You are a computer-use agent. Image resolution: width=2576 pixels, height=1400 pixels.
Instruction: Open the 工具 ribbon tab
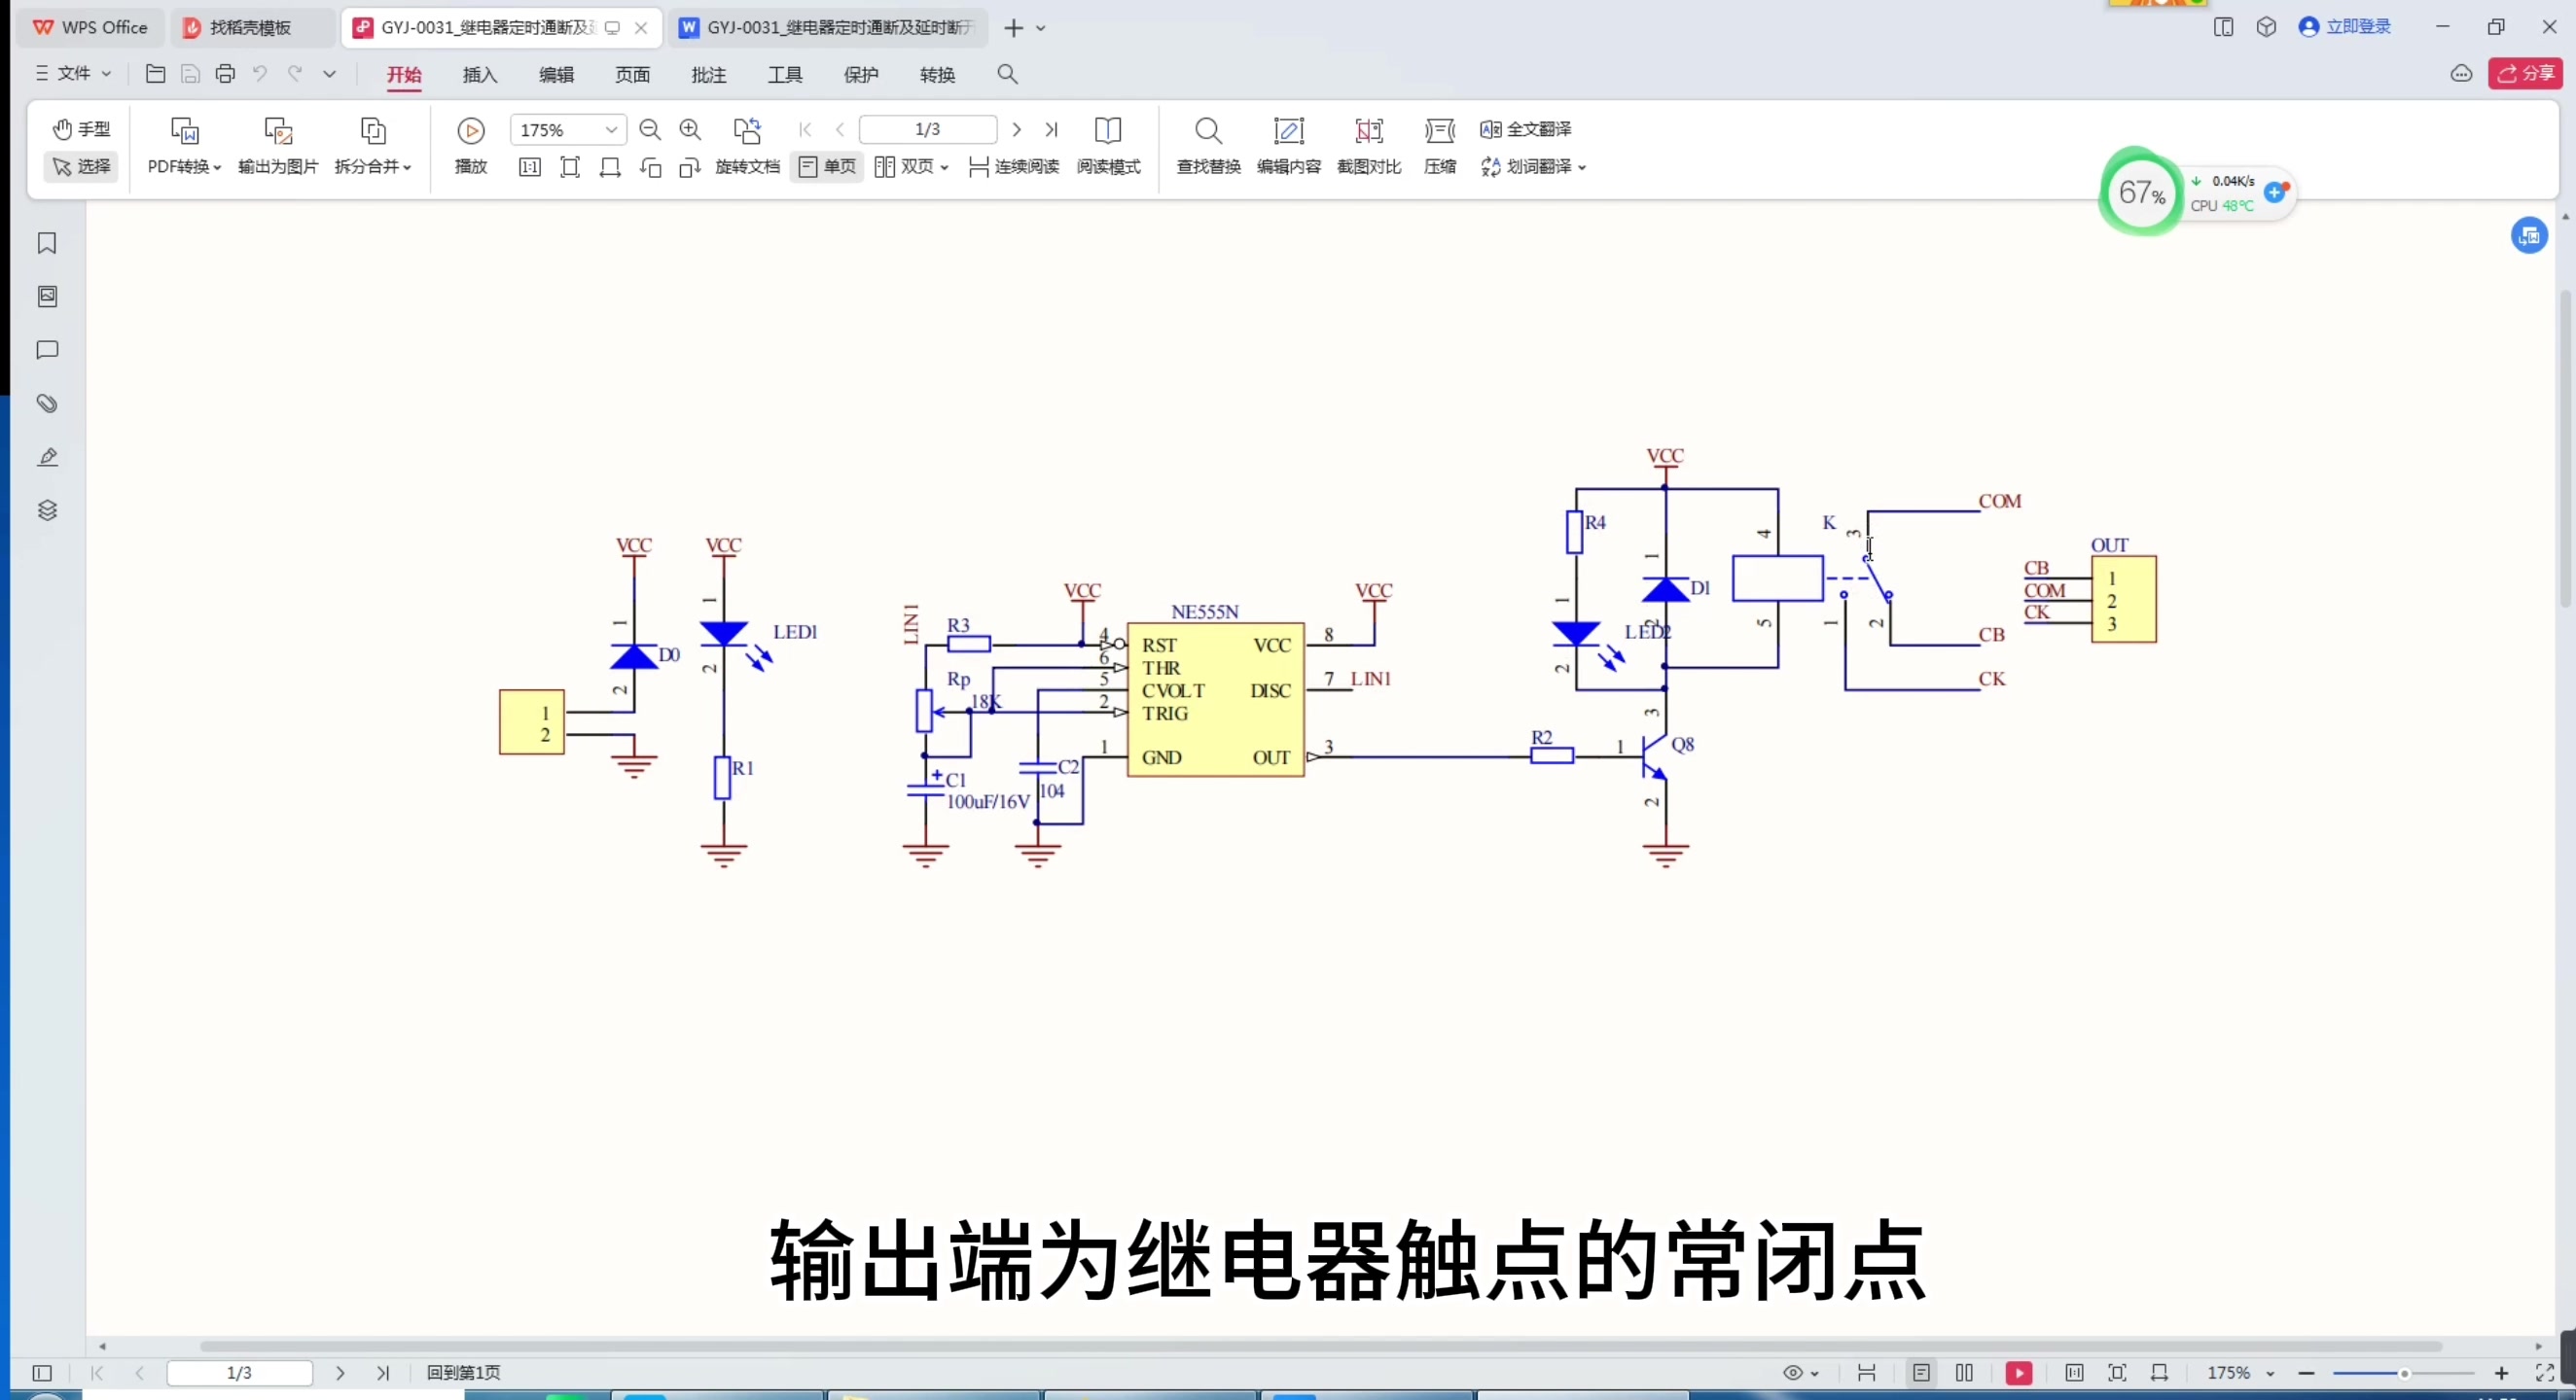[x=785, y=75]
